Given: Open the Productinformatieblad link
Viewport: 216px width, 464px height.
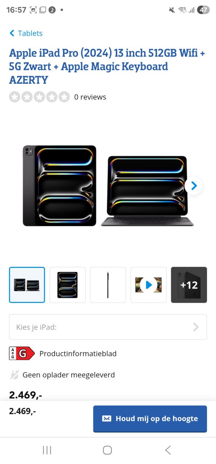Looking at the screenshot, I should [x=78, y=353].
